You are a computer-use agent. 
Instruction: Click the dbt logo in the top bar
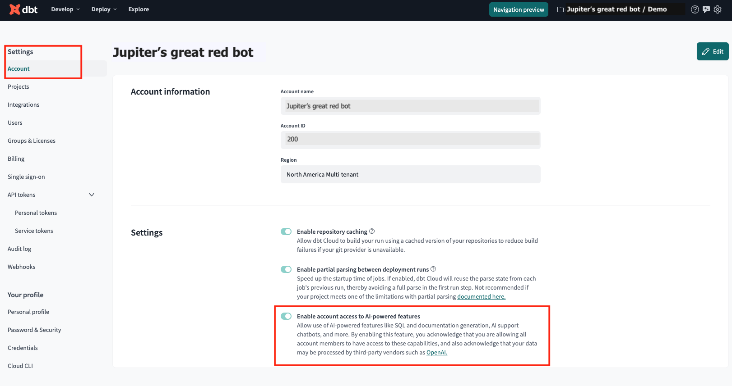point(23,9)
